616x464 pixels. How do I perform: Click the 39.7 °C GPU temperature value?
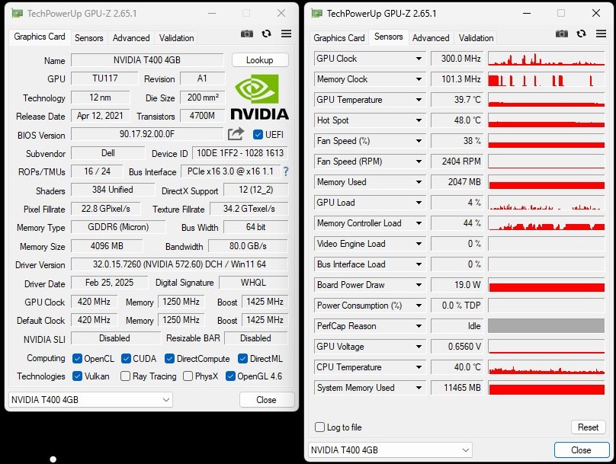(x=457, y=100)
